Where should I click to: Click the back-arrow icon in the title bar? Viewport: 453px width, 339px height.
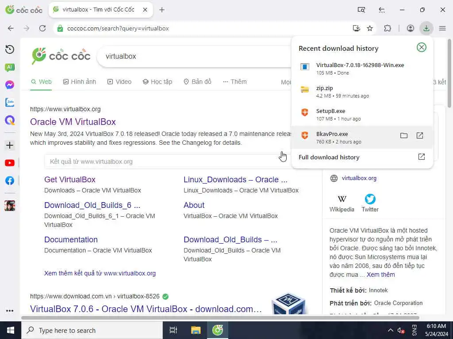[x=382, y=10]
